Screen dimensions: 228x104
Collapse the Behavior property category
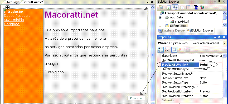click(x=159, y=100)
